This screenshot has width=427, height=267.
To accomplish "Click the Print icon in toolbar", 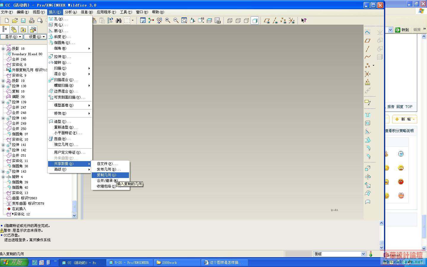I will tap(31, 20).
